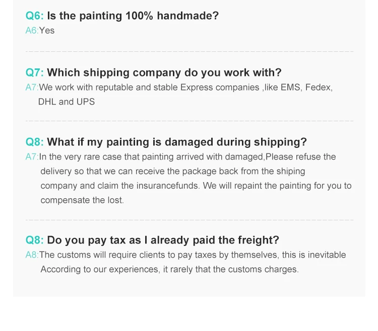Click the line starting "The customs will require clients"

coord(193,255)
